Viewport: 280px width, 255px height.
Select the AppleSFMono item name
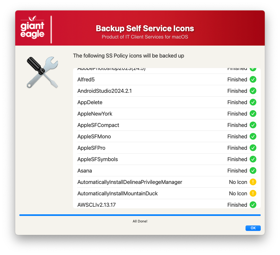click(94, 137)
